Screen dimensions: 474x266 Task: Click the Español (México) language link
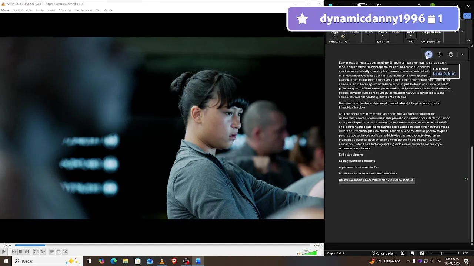[x=444, y=74]
